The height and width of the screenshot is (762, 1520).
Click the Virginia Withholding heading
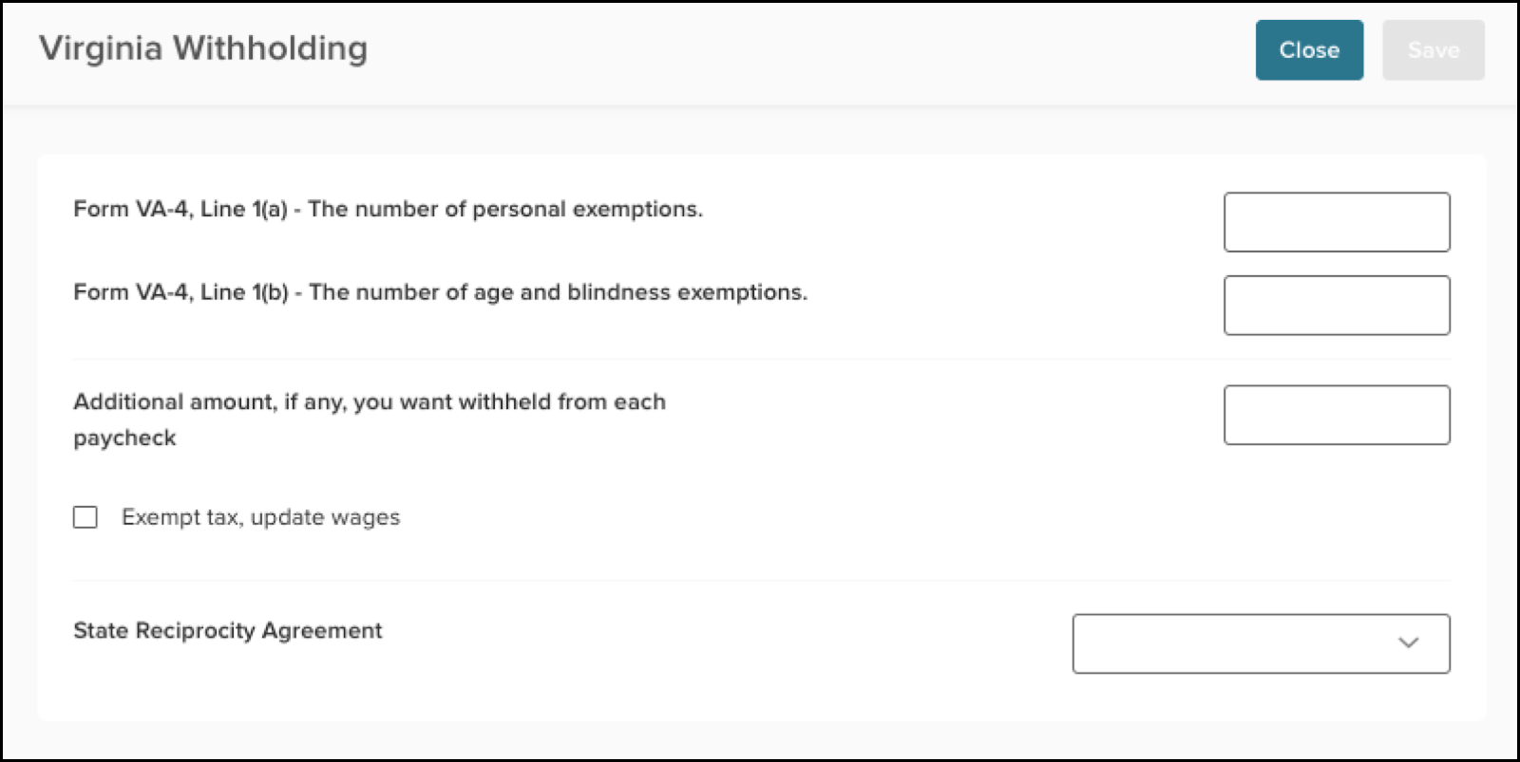pos(203,48)
